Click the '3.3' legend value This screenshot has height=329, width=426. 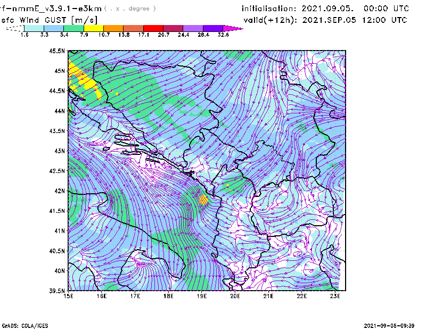tap(44, 35)
